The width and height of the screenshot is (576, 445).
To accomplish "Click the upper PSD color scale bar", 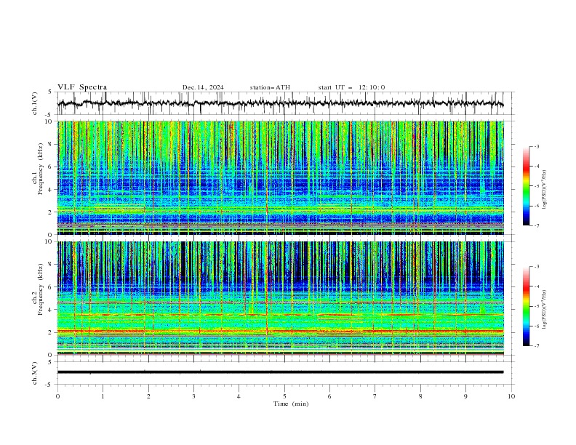I will click(x=526, y=185).
